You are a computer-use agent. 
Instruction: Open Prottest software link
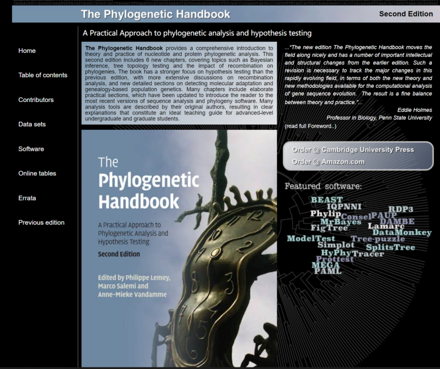[335, 259]
